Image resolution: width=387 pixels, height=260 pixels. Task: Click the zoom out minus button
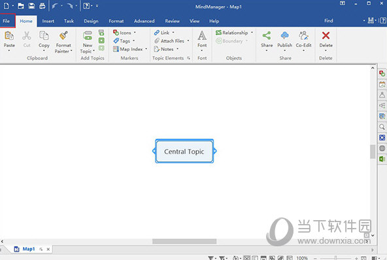point(315,258)
